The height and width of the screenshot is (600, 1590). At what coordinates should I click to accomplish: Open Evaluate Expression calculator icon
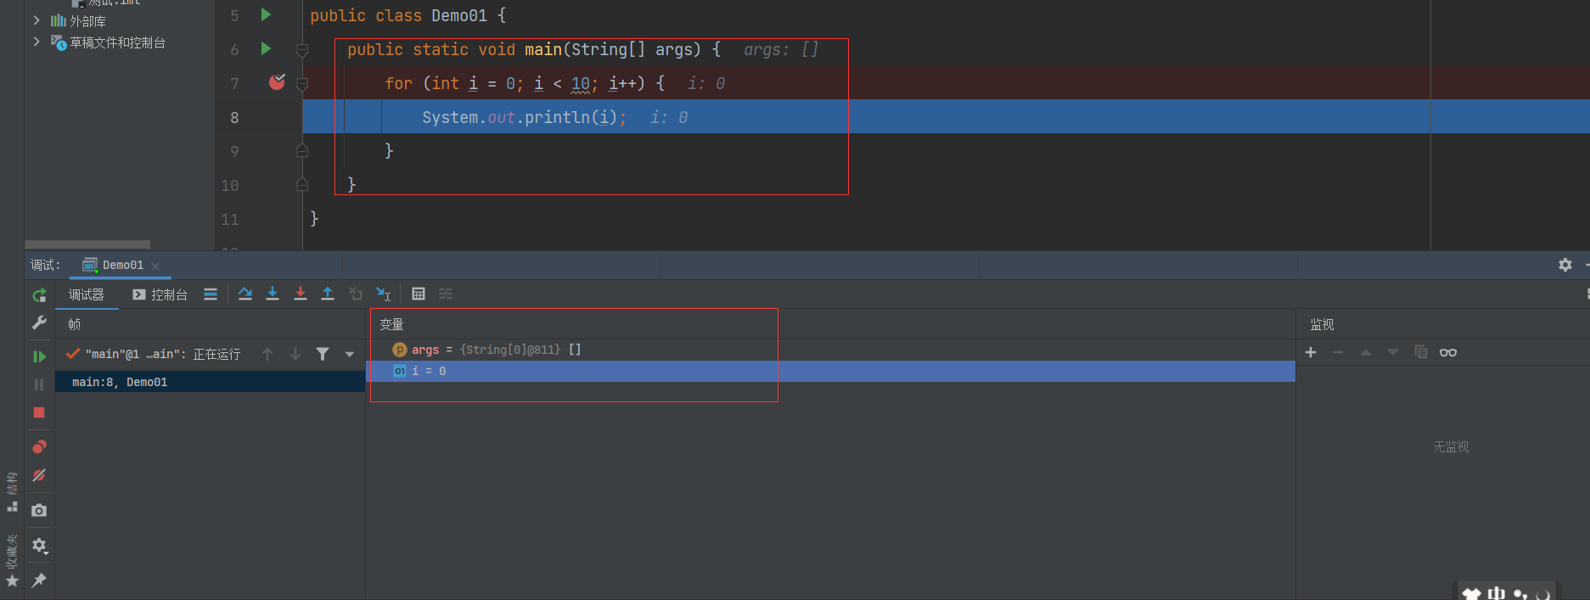[x=419, y=294]
